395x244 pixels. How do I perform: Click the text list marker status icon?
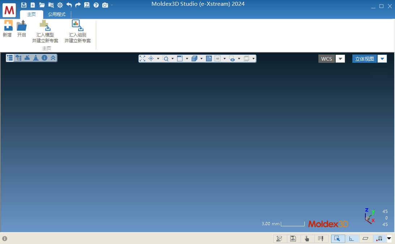[x=321, y=239]
